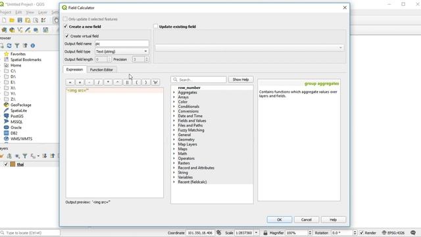Click the Output field name input
This screenshot has width=421, height=237.
[x=122, y=43]
